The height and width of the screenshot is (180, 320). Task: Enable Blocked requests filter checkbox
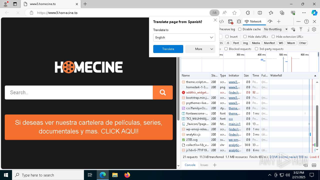point(226,49)
